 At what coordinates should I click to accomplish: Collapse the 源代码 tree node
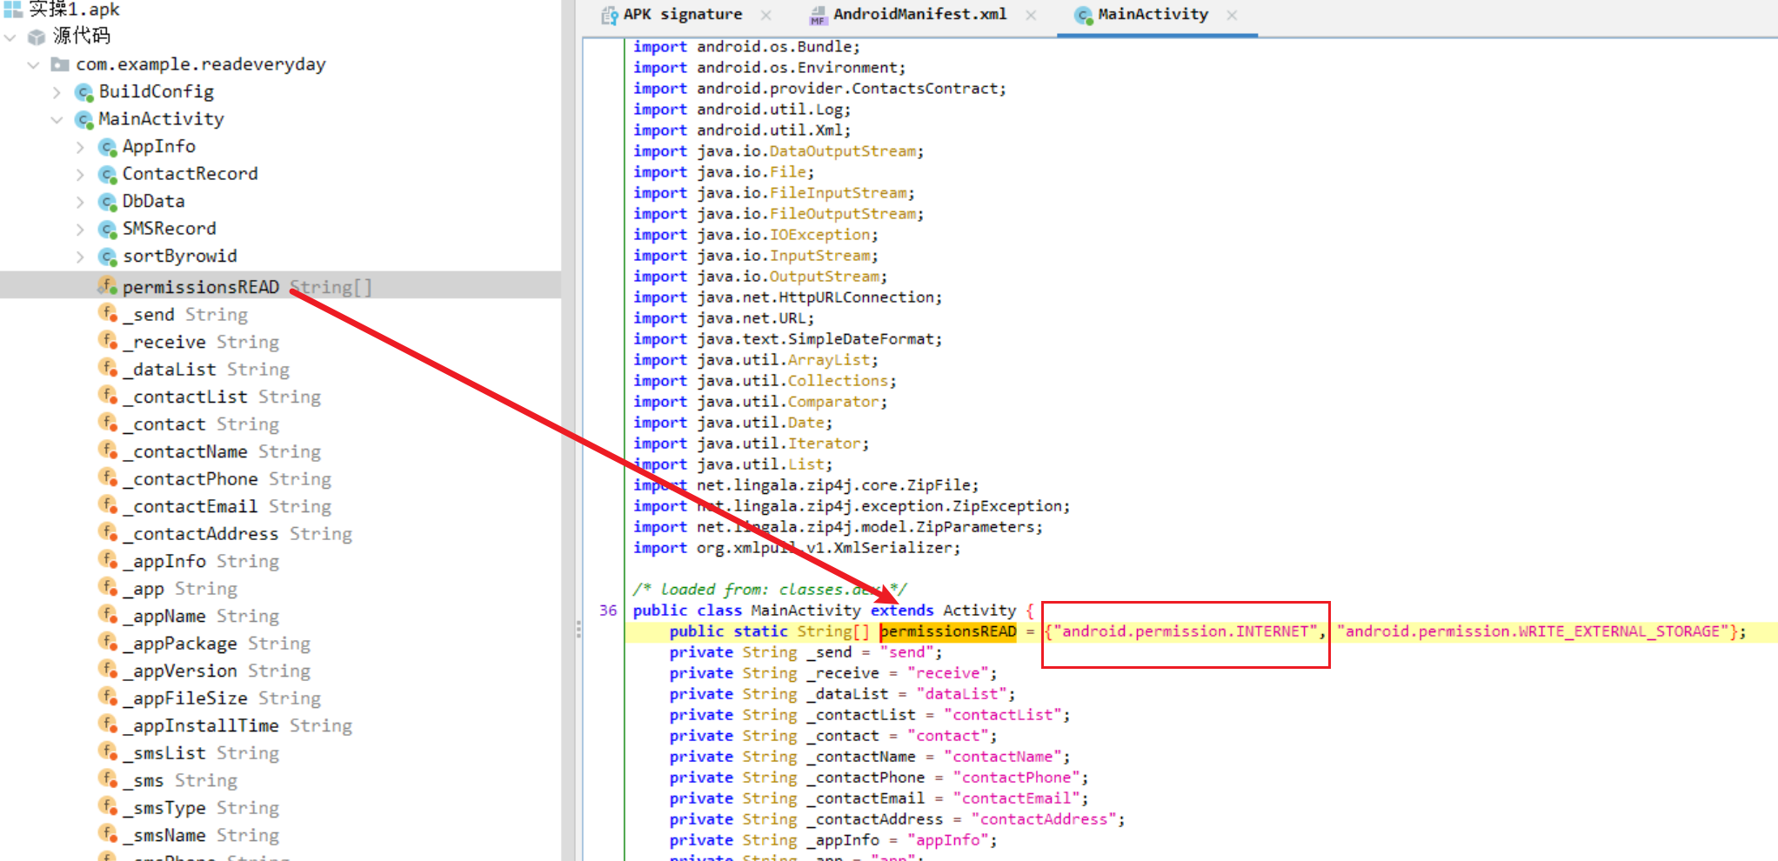click(x=10, y=37)
